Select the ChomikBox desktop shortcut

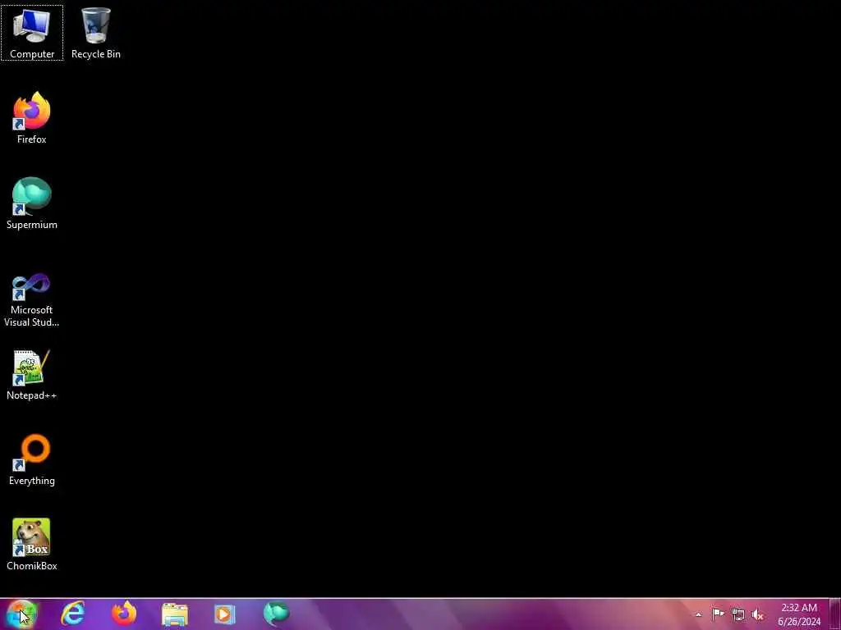(32, 545)
